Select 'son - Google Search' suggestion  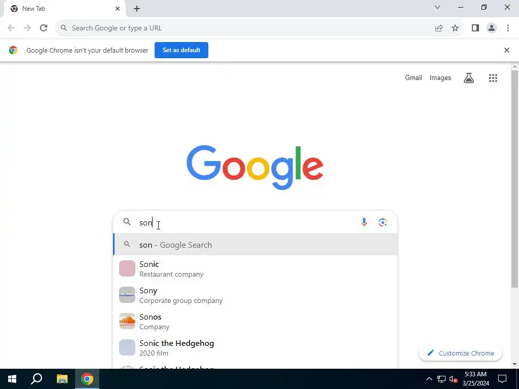click(255, 245)
